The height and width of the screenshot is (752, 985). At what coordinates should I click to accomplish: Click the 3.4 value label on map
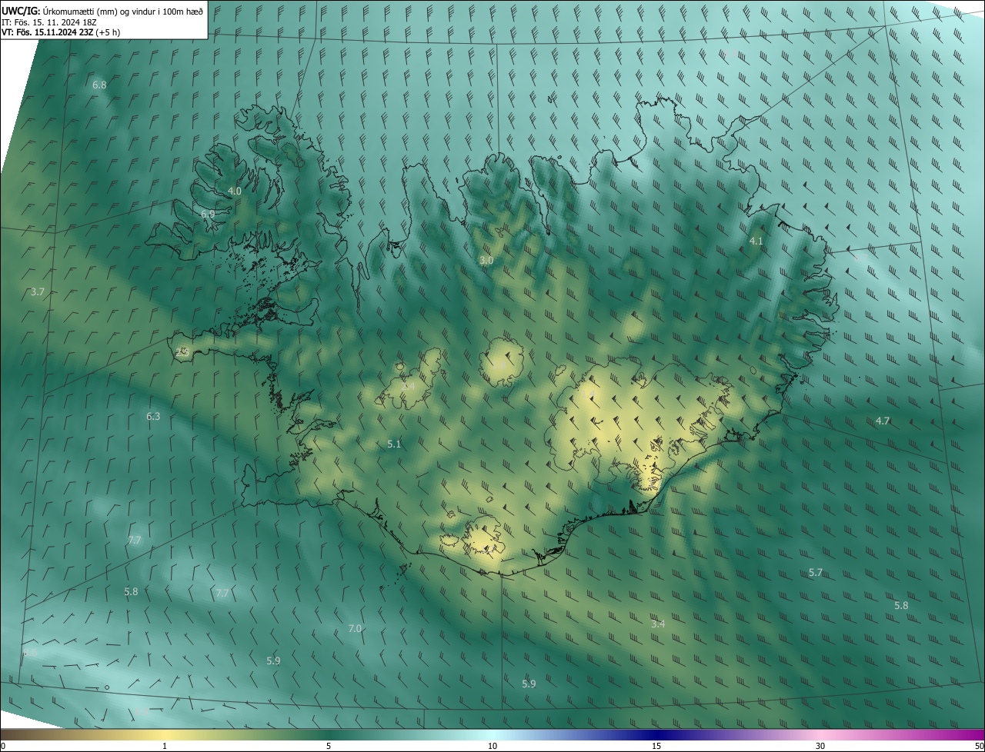pyautogui.click(x=658, y=624)
